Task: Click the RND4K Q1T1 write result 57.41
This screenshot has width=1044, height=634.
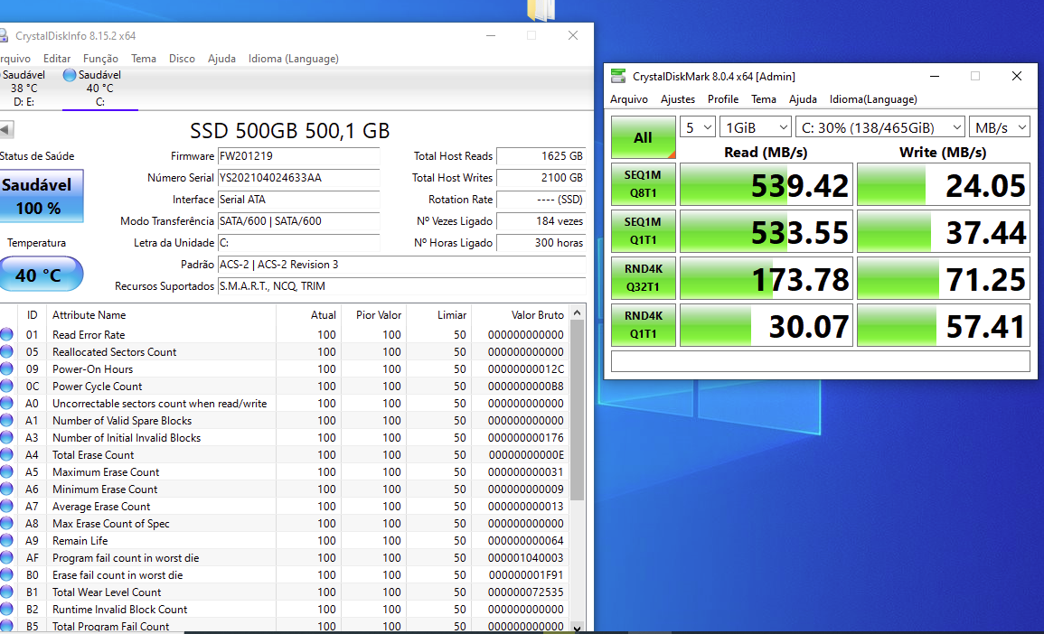Action: coord(944,325)
